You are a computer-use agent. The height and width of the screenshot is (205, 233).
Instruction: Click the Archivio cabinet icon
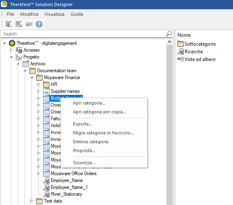click(26, 64)
